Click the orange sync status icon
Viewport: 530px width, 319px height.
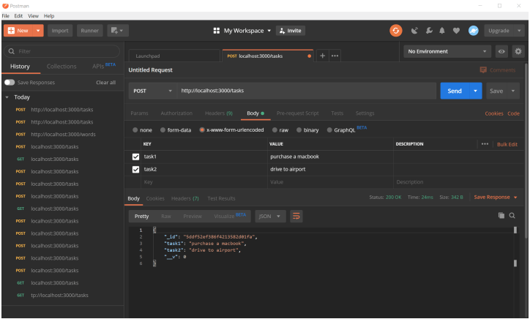pyautogui.click(x=396, y=31)
